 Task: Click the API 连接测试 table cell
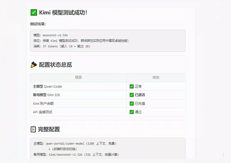78,112
